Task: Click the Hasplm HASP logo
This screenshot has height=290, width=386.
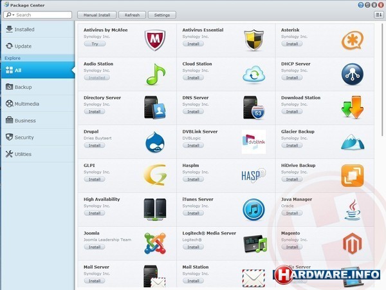Action: (254, 175)
